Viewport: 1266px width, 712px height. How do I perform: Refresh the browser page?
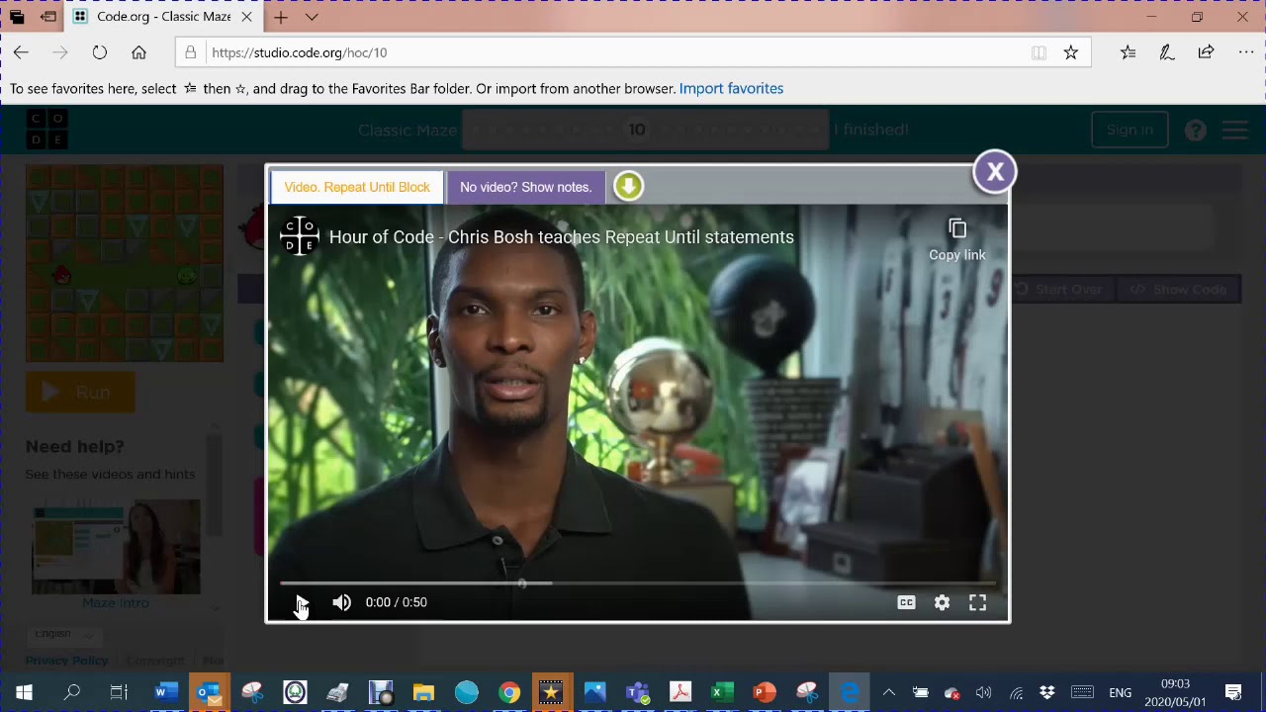point(100,52)
